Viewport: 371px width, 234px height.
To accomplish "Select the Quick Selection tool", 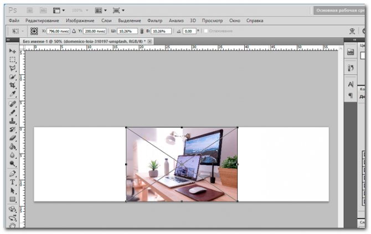I will point(12,77).
